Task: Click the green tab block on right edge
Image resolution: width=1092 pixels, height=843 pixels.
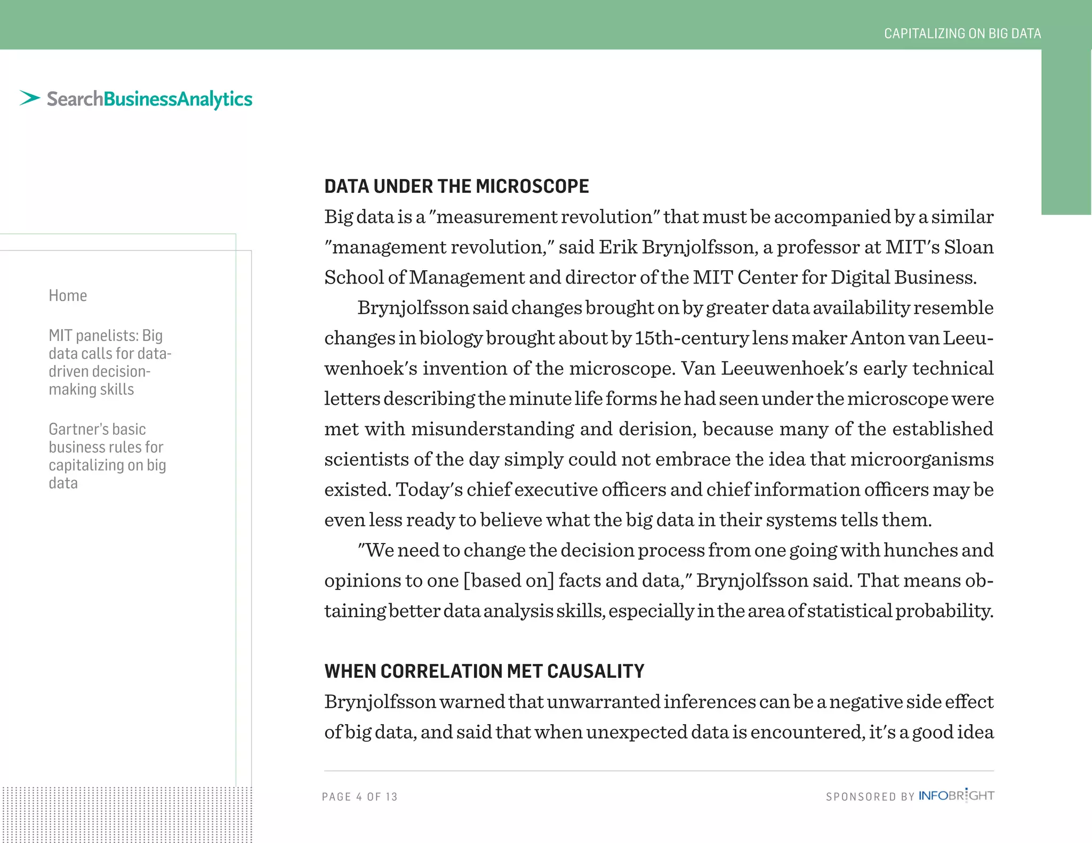Action: point(1066,133)
